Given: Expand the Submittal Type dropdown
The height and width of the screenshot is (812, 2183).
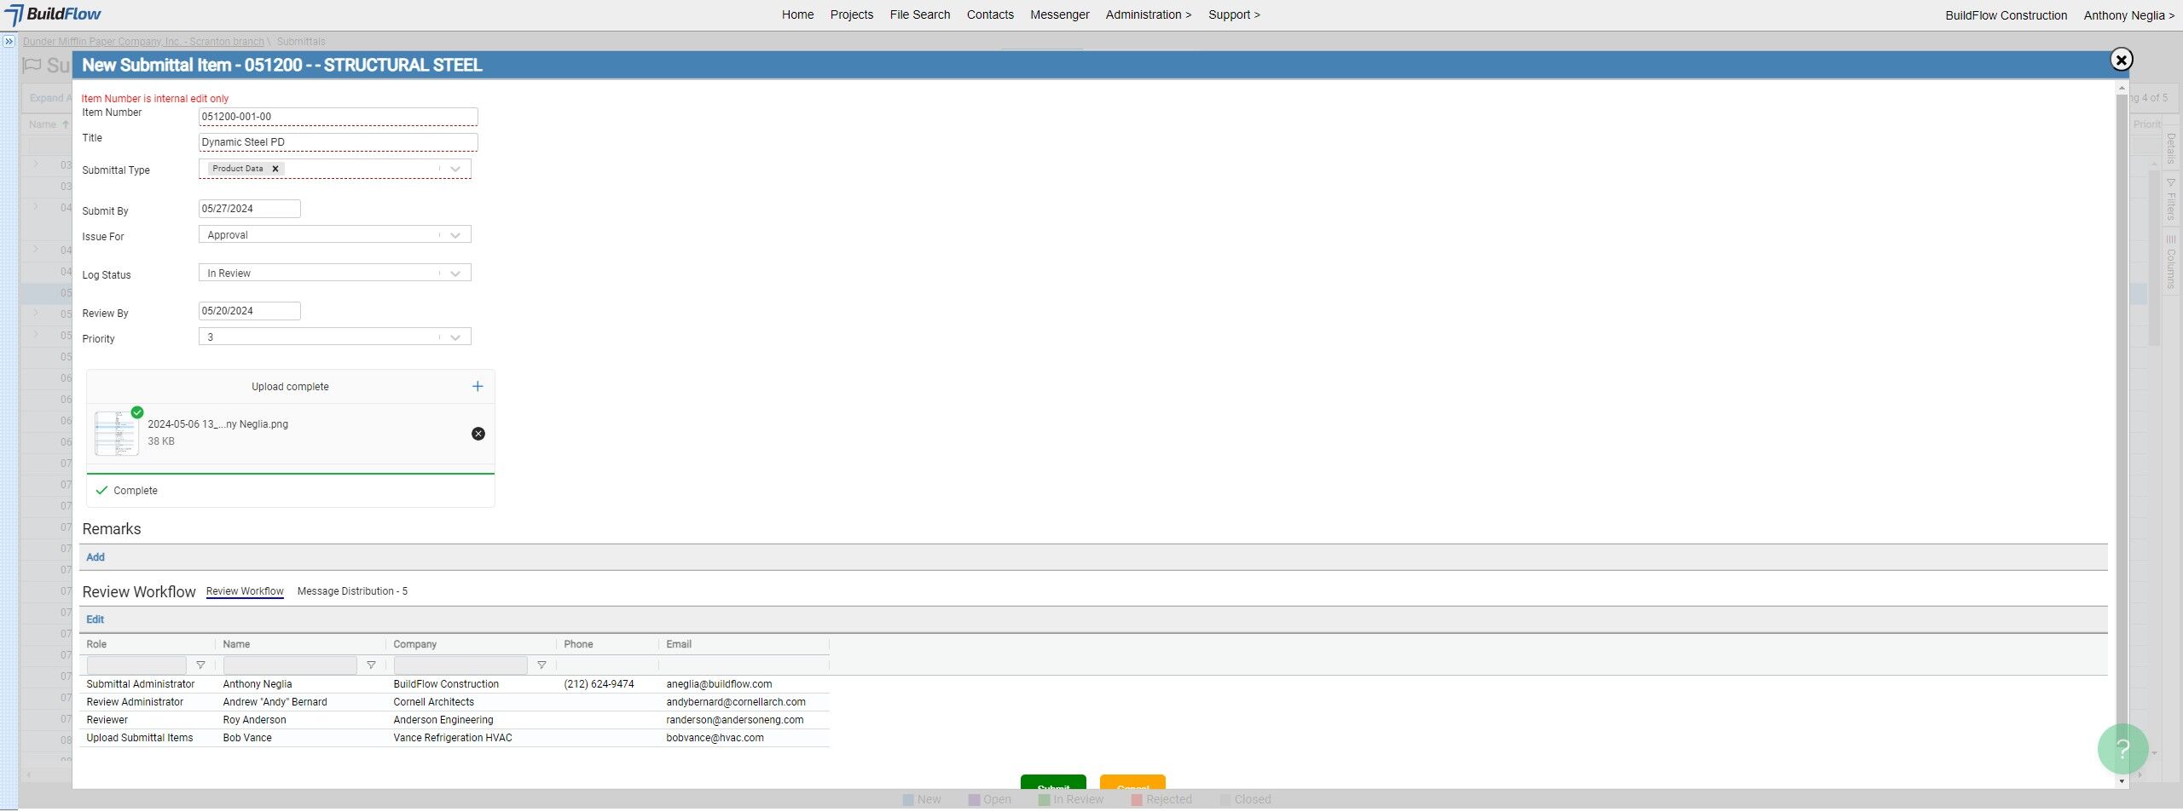Looking at the screenshot, I should tap(455, 169).
